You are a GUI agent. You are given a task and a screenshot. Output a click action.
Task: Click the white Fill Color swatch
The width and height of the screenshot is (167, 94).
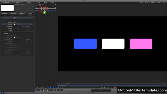(15, 24)
